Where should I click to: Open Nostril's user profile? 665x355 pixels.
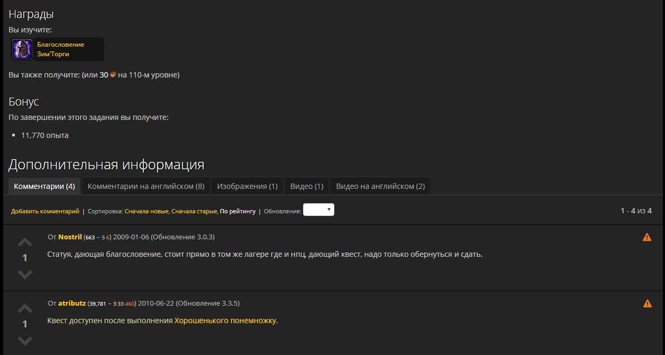pos(70,237)
